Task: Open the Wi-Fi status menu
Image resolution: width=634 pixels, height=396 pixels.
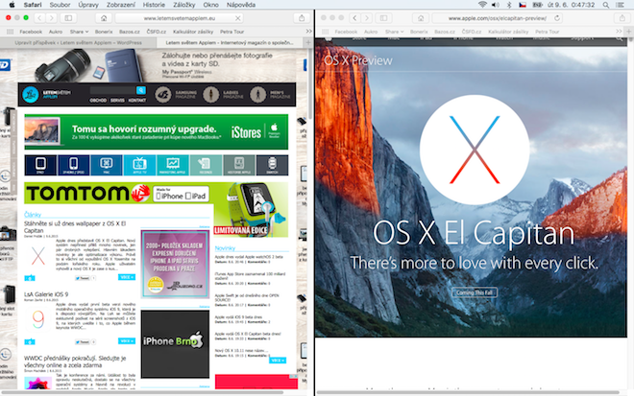Action: [482, 5]
